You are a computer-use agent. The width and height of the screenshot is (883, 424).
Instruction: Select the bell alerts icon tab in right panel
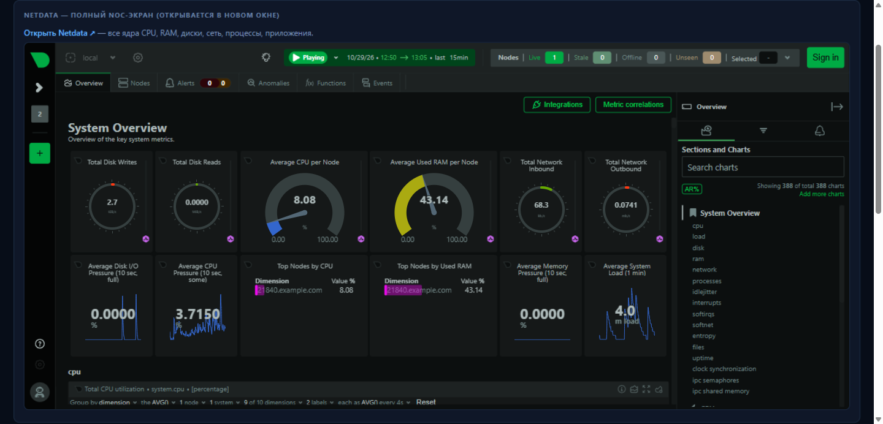click(x=820, y=131)
